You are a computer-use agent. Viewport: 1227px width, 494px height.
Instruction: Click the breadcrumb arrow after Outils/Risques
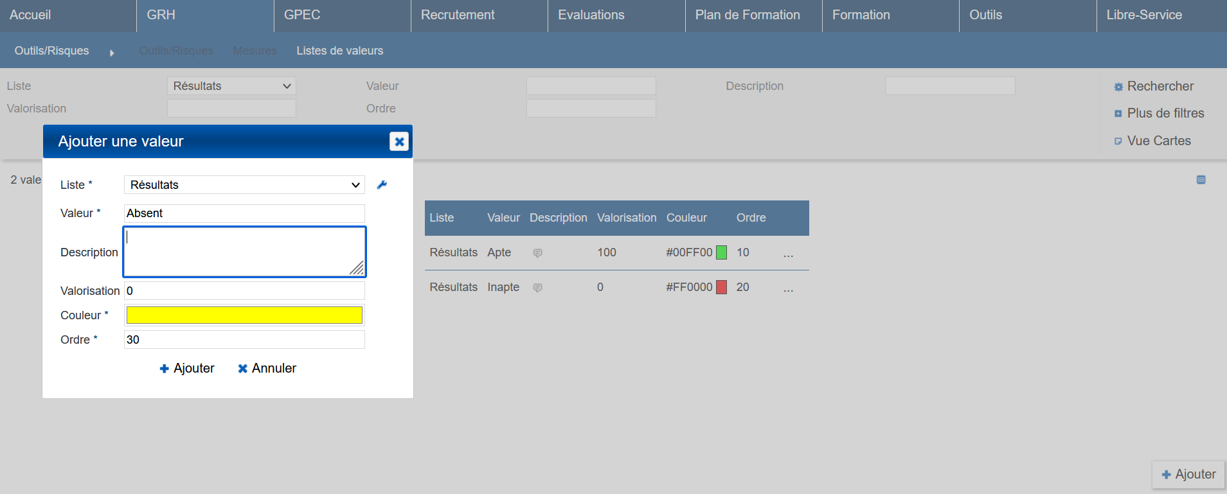[112, 53]
